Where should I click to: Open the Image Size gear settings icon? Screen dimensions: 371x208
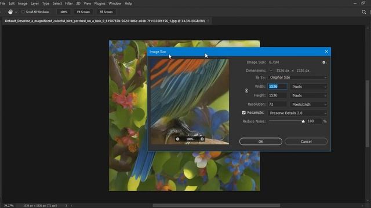(x=324, y=62)
